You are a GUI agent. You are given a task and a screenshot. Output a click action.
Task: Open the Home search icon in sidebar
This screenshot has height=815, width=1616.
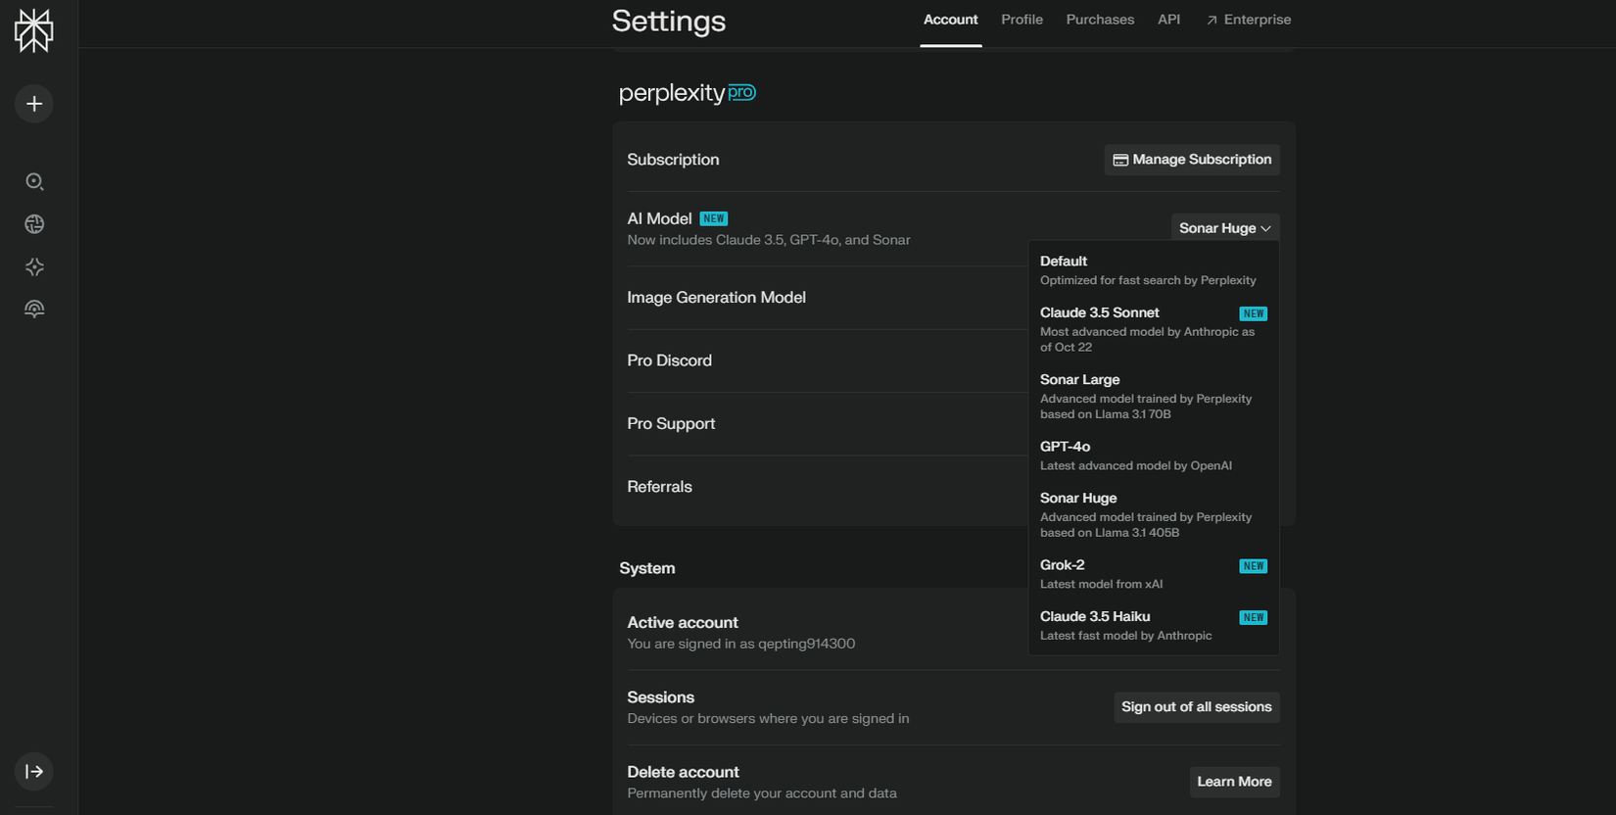point(34,181)
